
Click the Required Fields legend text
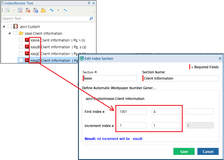pos(205,67)
